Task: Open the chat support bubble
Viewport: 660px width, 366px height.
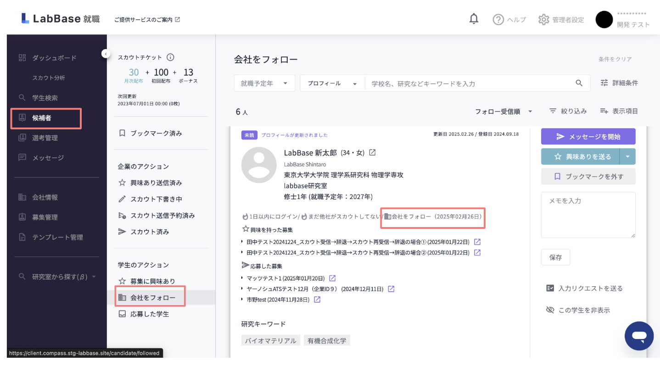Action: click(638, 336)
